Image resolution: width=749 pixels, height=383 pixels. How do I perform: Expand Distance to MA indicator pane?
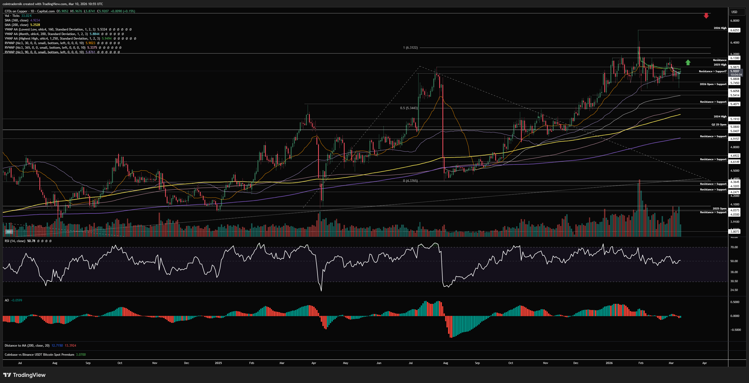coord(27,346)
